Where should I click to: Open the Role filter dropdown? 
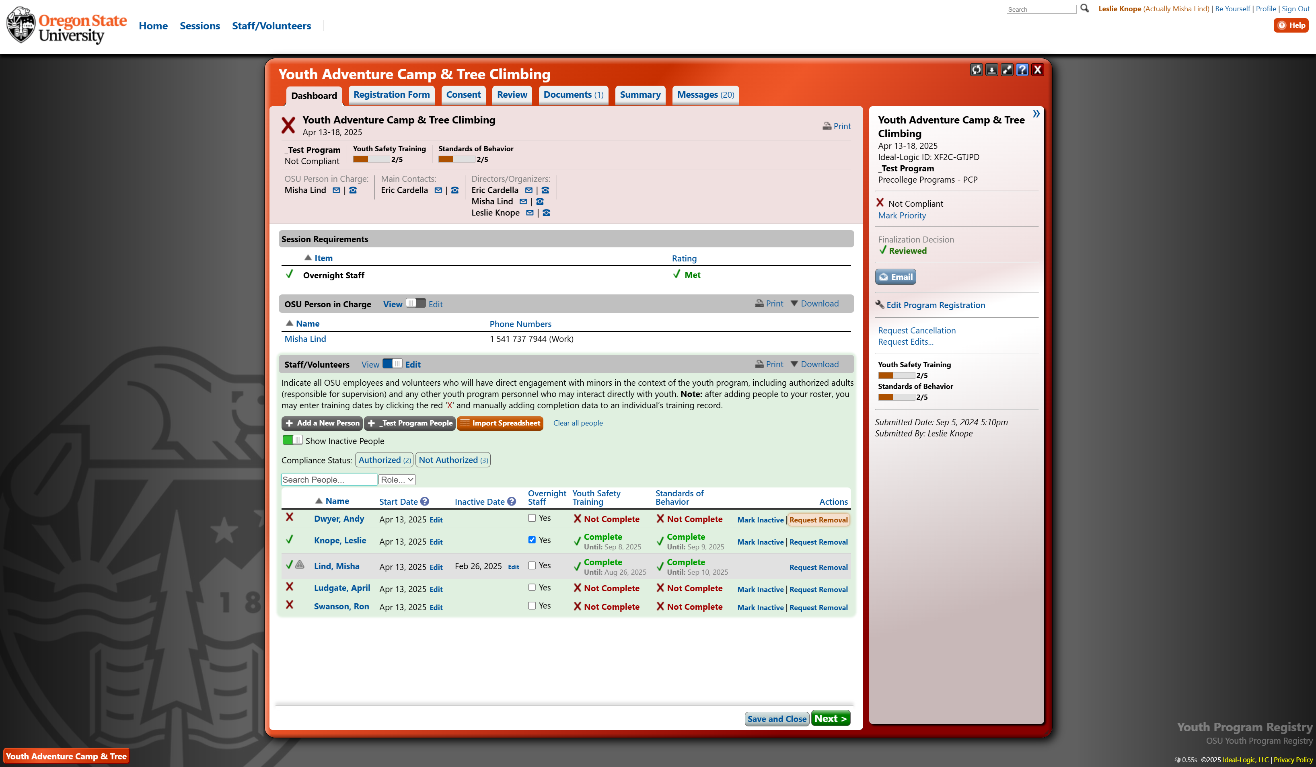pyautogui.click(x=397, y=479)
